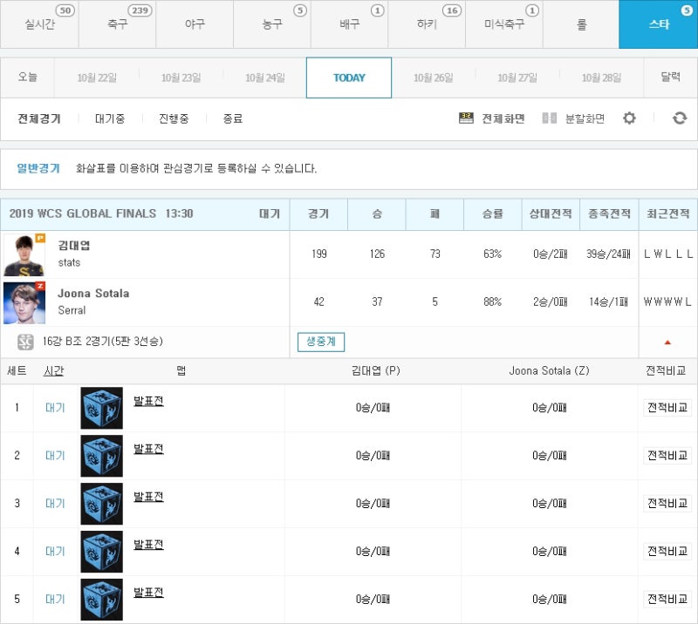Select the 10월 27일 date
The width and height of the screenshot is (698, 624).
517,78
